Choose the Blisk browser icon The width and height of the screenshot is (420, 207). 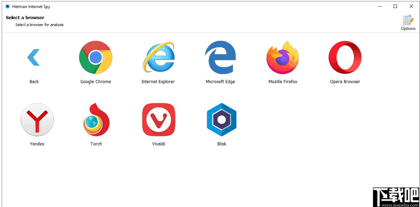click(221, 120)
